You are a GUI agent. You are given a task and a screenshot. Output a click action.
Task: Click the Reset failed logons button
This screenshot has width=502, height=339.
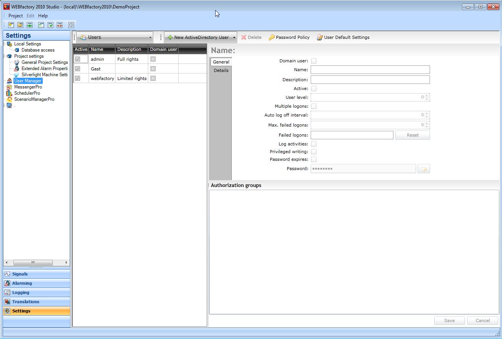point(412,135)
